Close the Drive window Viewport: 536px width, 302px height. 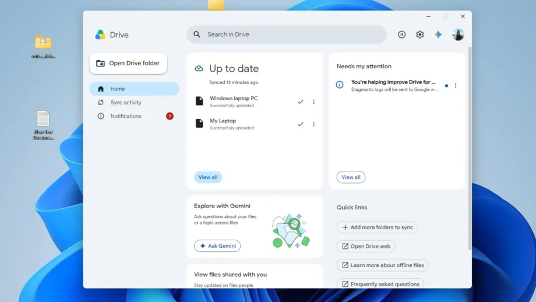click(x=463, y=16)
